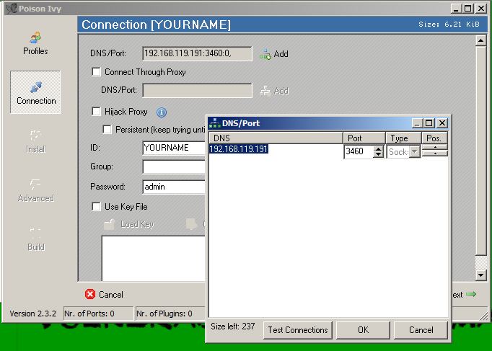
Task: Check the Persistent option
Action: click(x=107, y=130)
